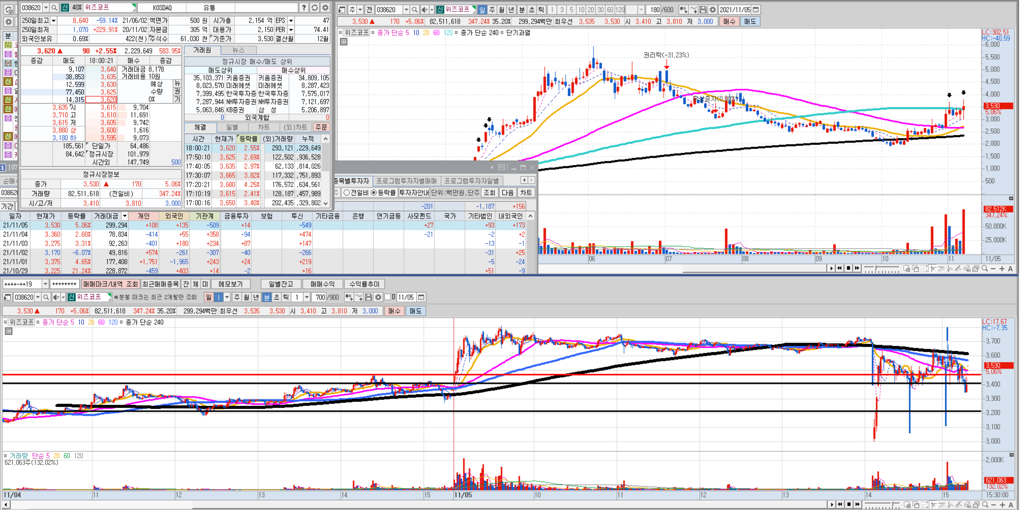Expand EPS dropdown

click(x=291, y=20)
